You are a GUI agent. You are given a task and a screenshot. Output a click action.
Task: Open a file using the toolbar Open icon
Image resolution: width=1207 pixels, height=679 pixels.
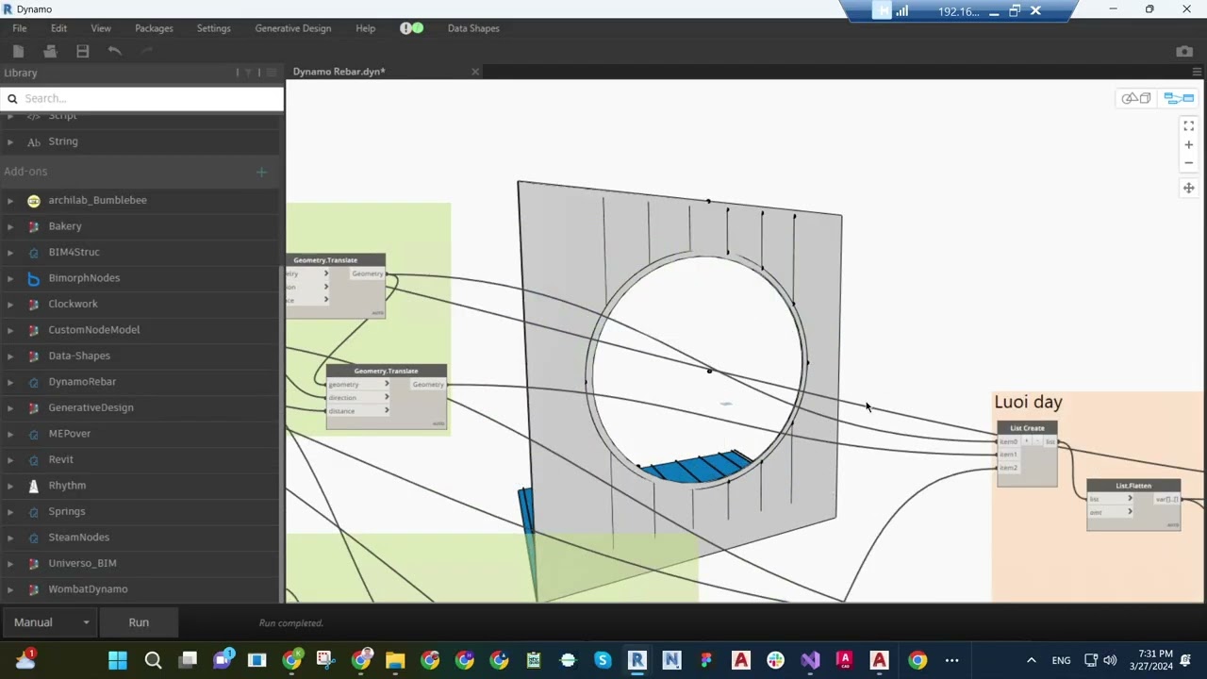(51, 51)
